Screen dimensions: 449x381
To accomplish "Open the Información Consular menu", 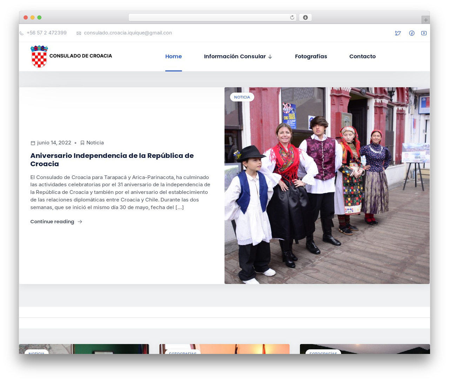I will (x=235, y=56).
